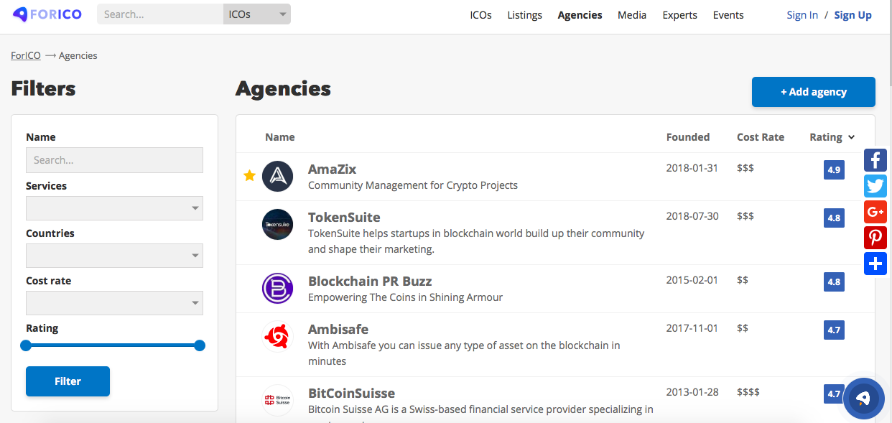Open the Cost rate filter dropdown

coord(114,303)
